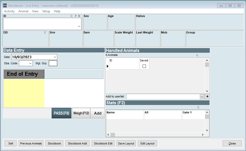The height and width of the screenshot is (151, 246).
Task: Click the C marker in Handled Animals panel
Action: click(197, 55)
